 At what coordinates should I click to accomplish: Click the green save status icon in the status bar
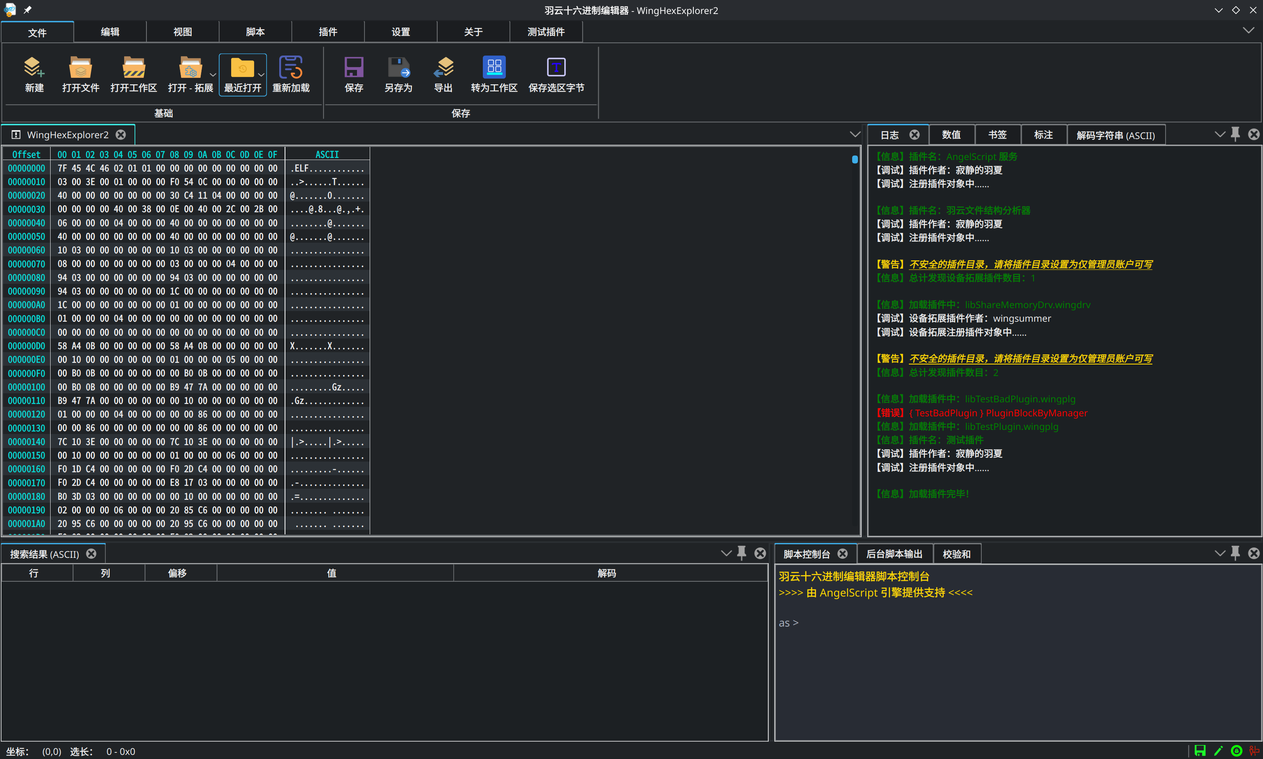pyautogui.click(x=1200, y=751)
